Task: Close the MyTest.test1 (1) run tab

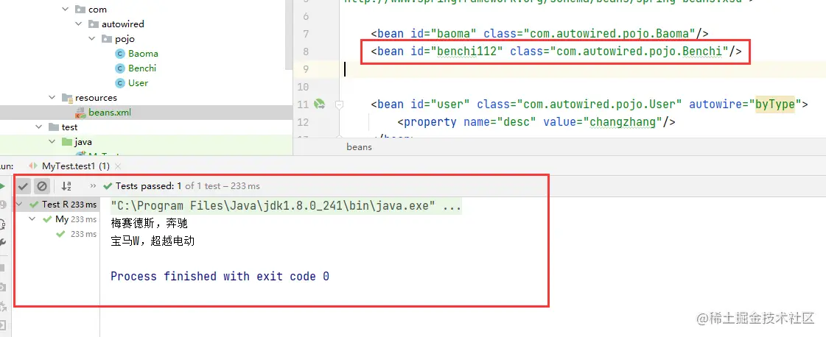Action: [117, 166]
